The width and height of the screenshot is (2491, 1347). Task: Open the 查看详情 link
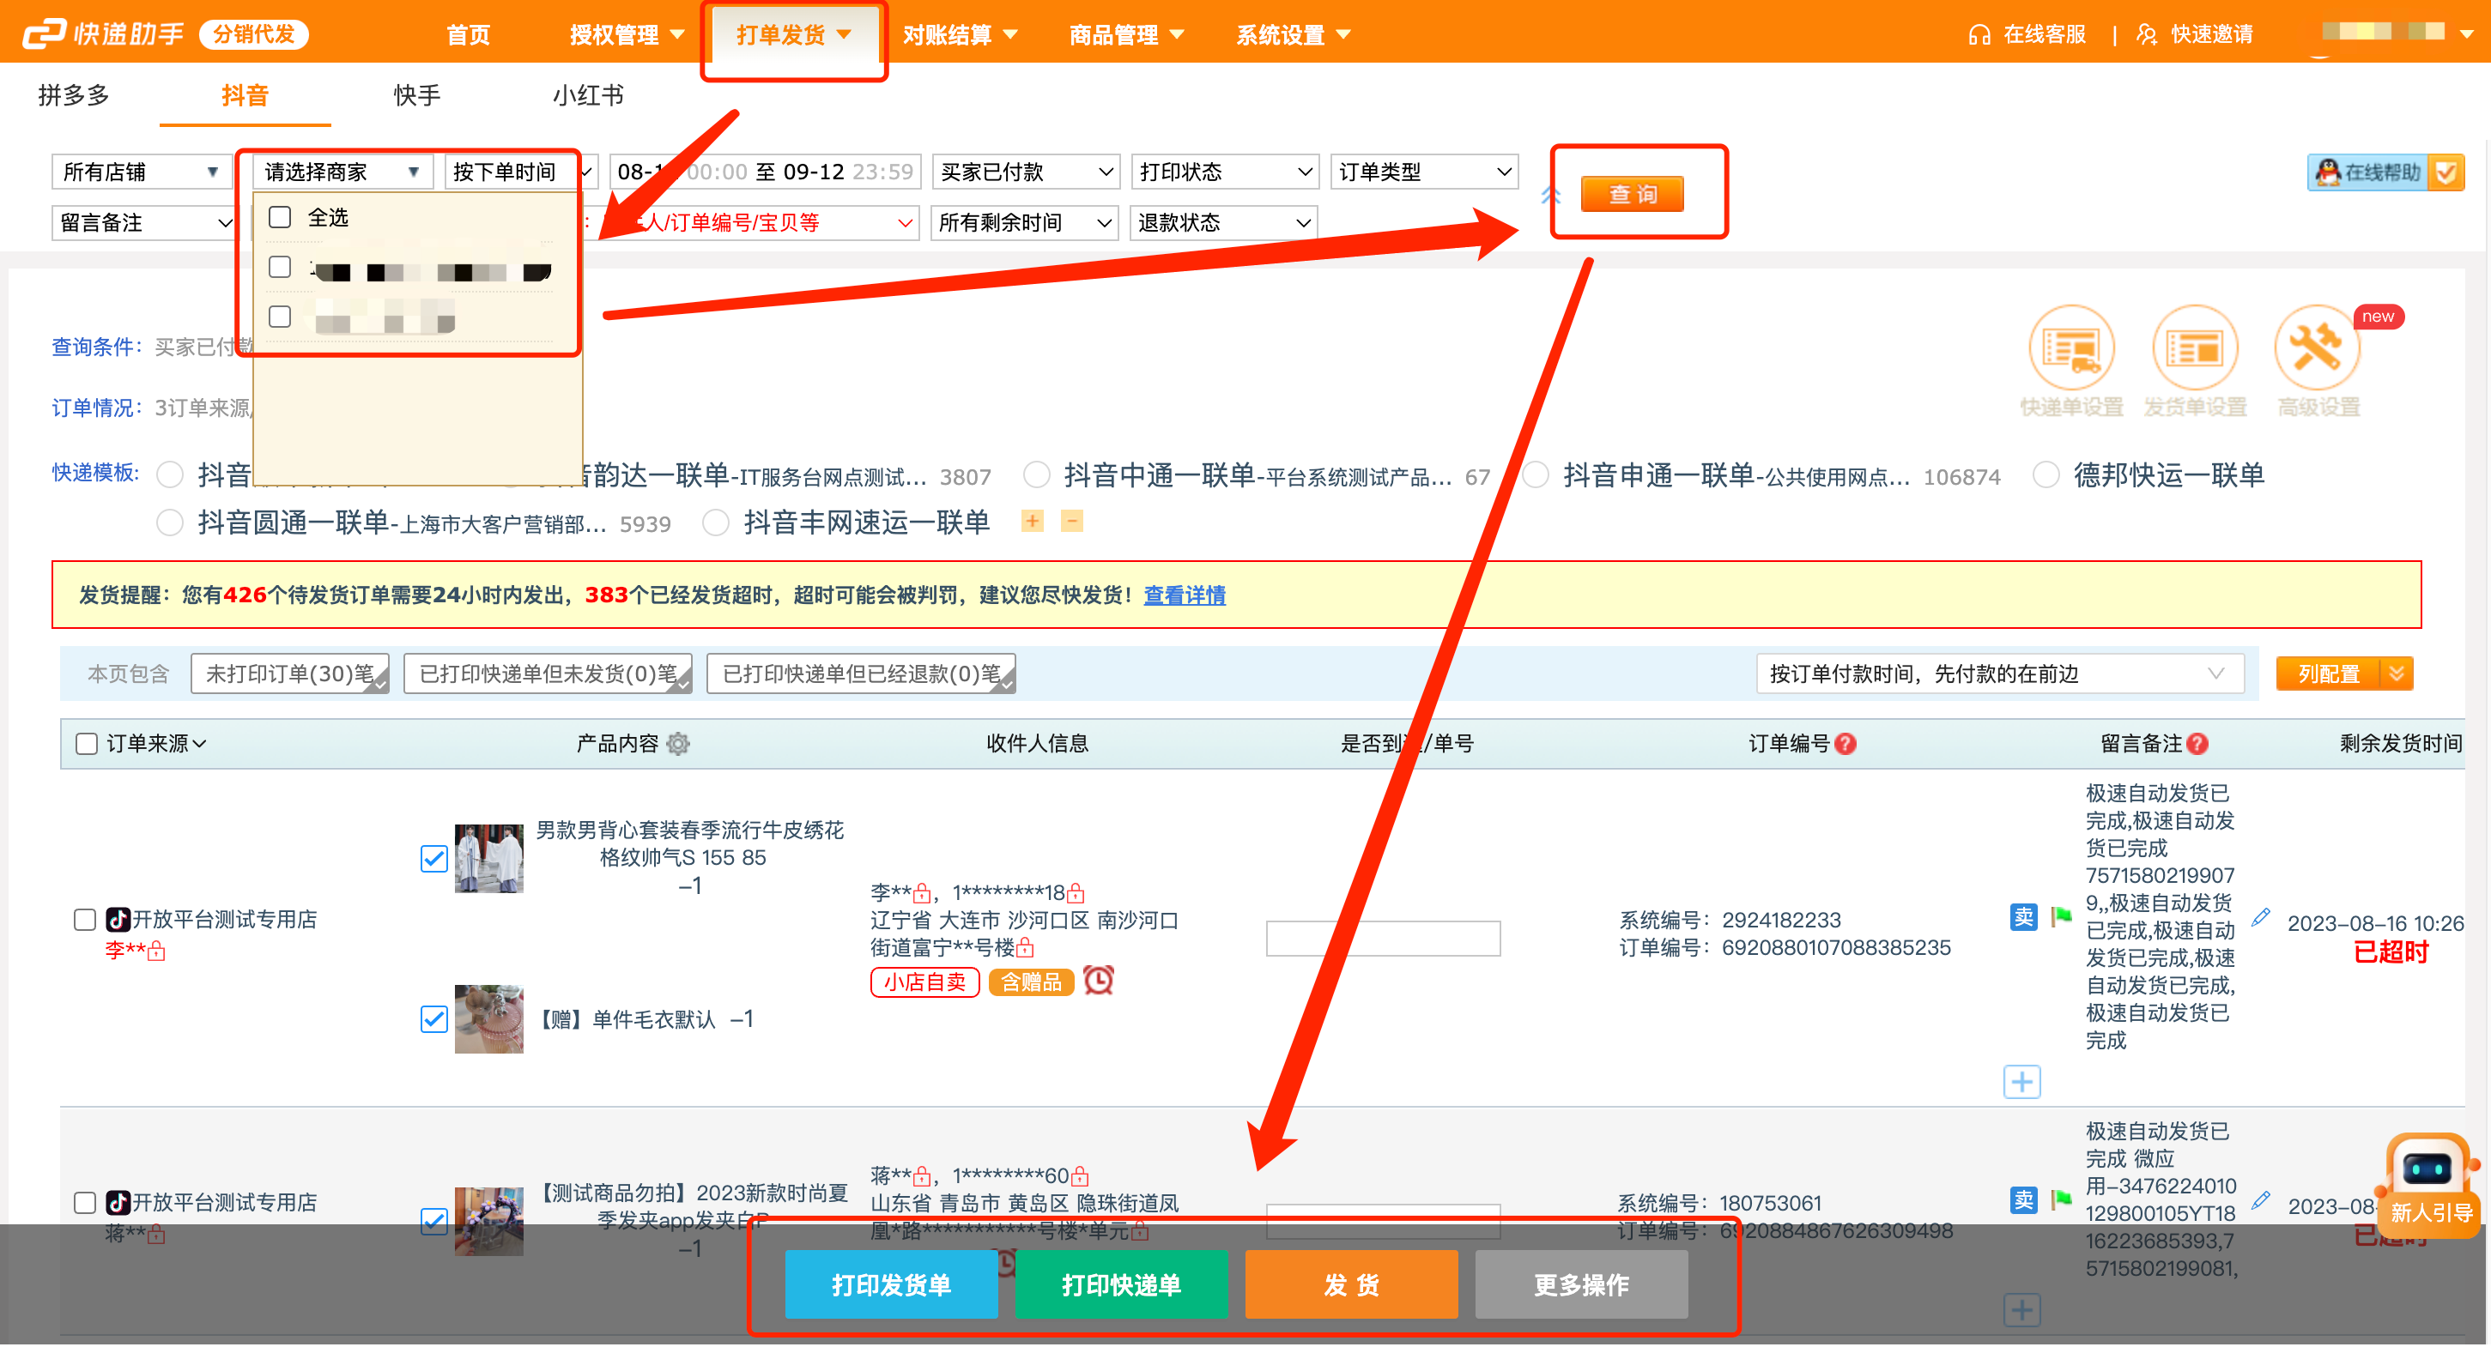click(x=1185, y=595)
